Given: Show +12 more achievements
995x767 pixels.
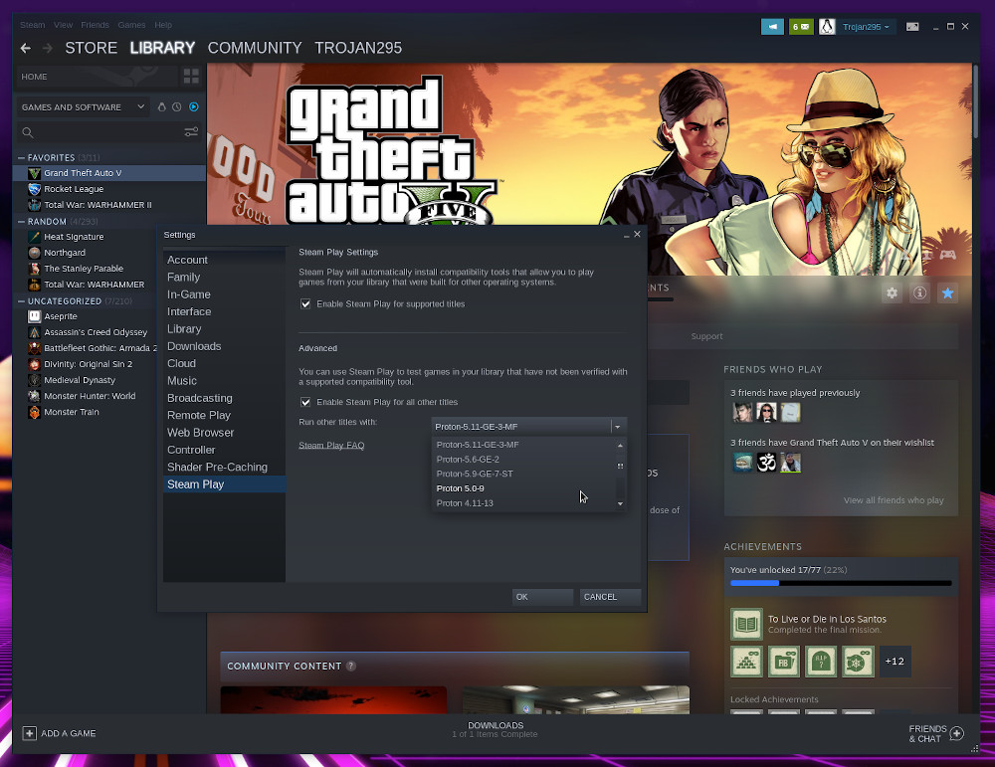Looking at the screenshot, I should pyautogui.click(x=895, y=662).
